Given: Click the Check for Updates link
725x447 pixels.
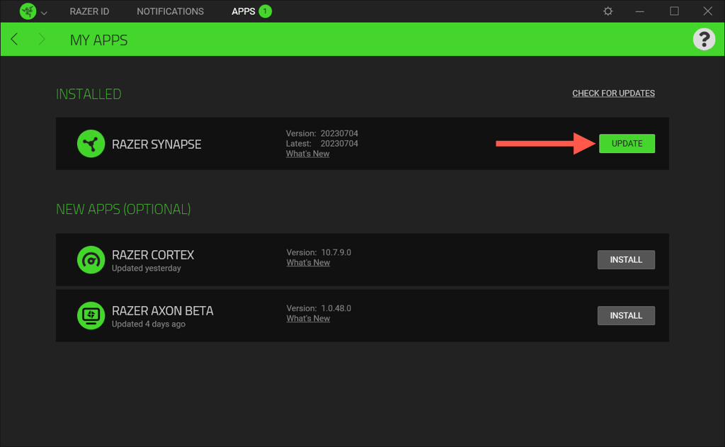Looking at the screenshot, I should (613, 94).
